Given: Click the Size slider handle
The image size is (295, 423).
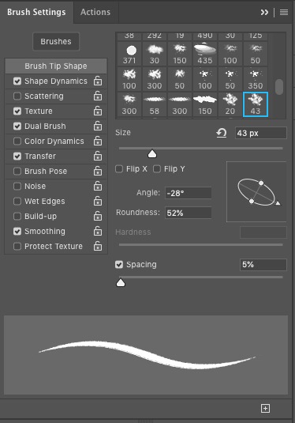Looking at the screenshot, I should (x=152, y=154).
